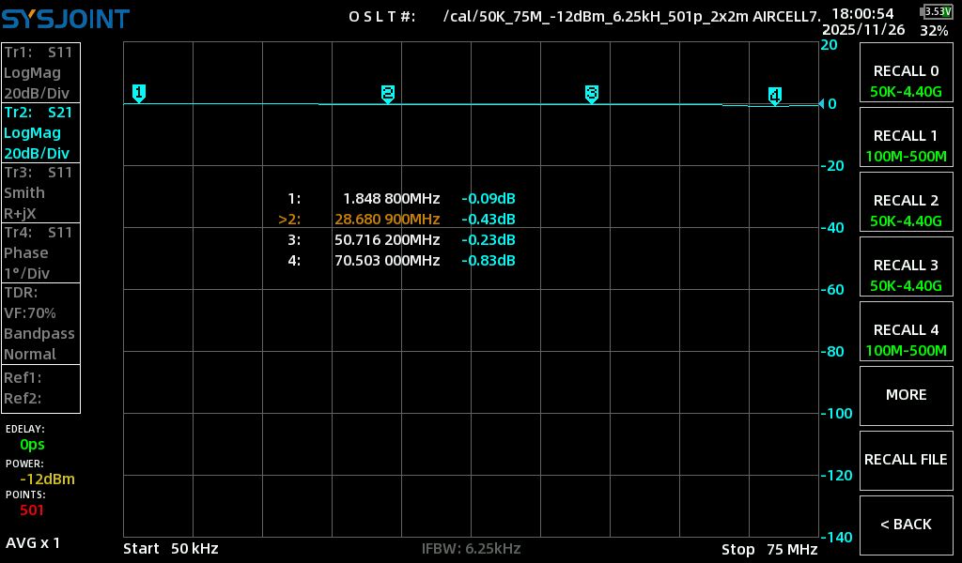This screenshot has height=563, width=962.
Task: Click the SYSJOINT logo
Action: [x=65, y=19]
